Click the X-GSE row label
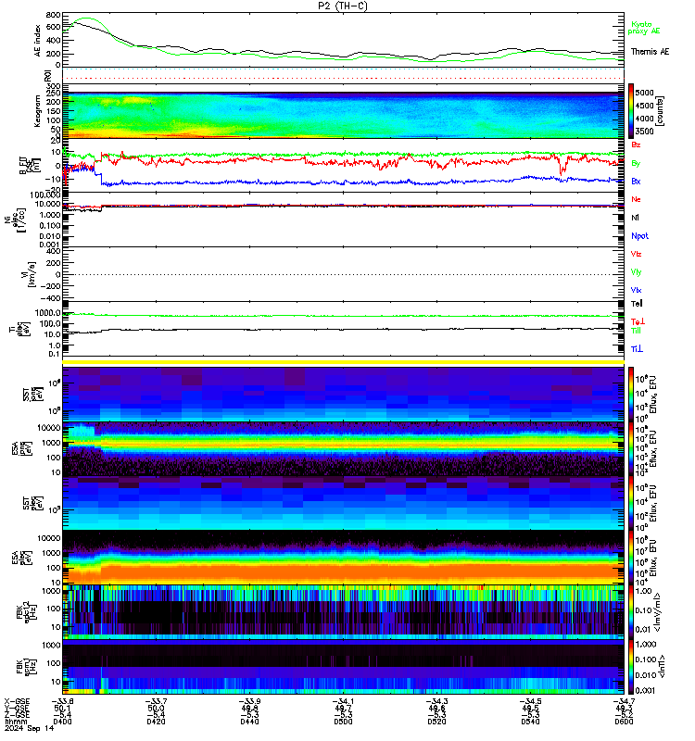695x741 pixels. pyautogui.click(x=17, y=701)
